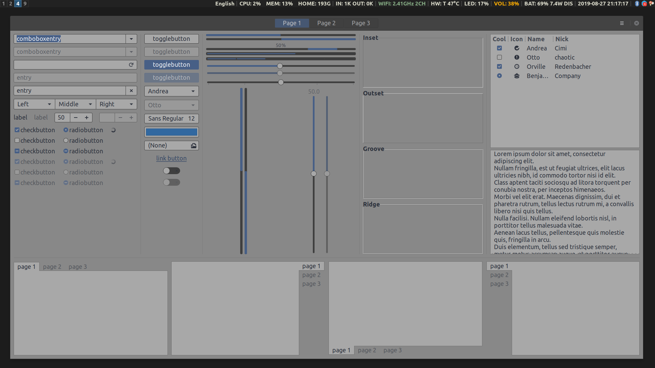Viewport: 655px width, 368px height.
Task: Open the top comboboxentry dropdown arrow
Action: pyautogui.click(x=131, y=39)
